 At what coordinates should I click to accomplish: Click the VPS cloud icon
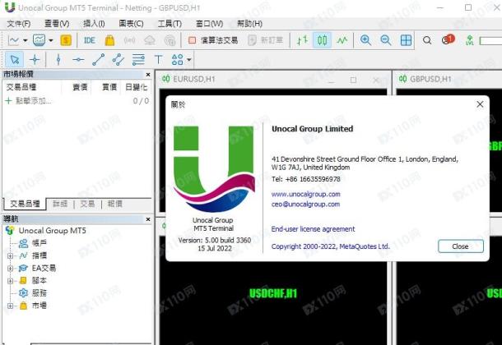click(150, 40)
